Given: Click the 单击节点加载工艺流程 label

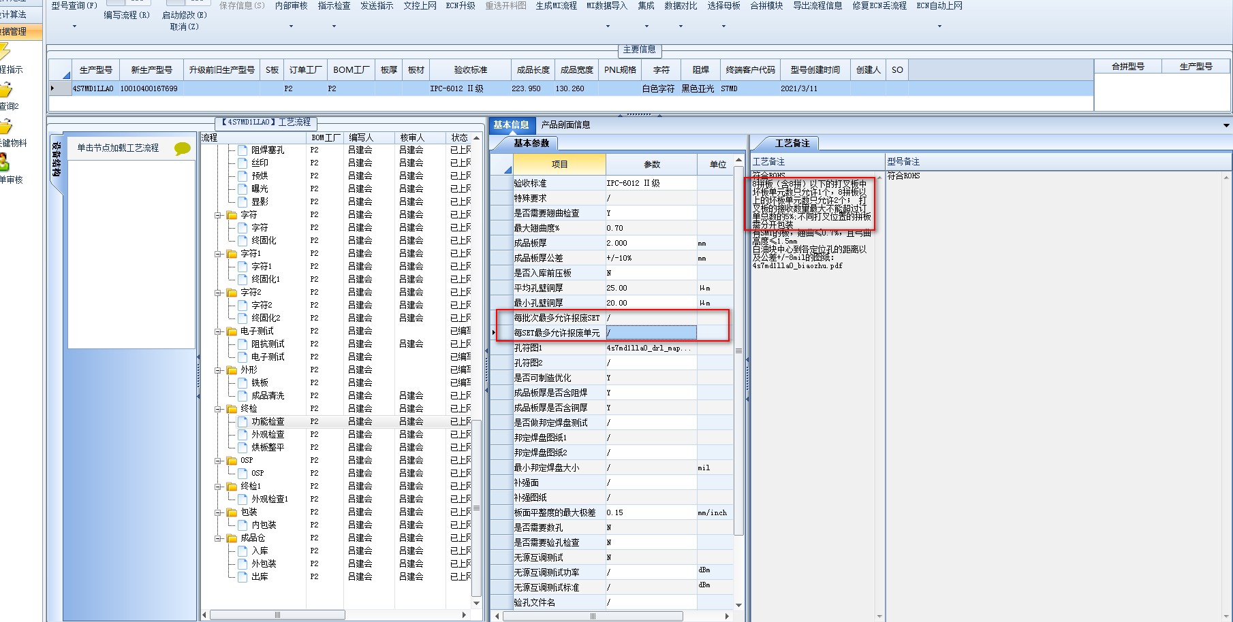Looking at the screenshot, I should pyautogui.click(x=118, y=148).
